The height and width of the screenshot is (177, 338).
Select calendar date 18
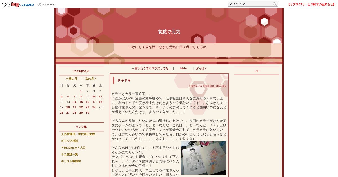101,102
